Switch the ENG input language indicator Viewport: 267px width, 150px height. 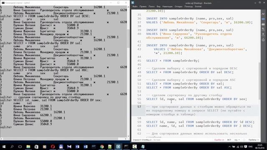pyautogui.click(x=250, y=147)
